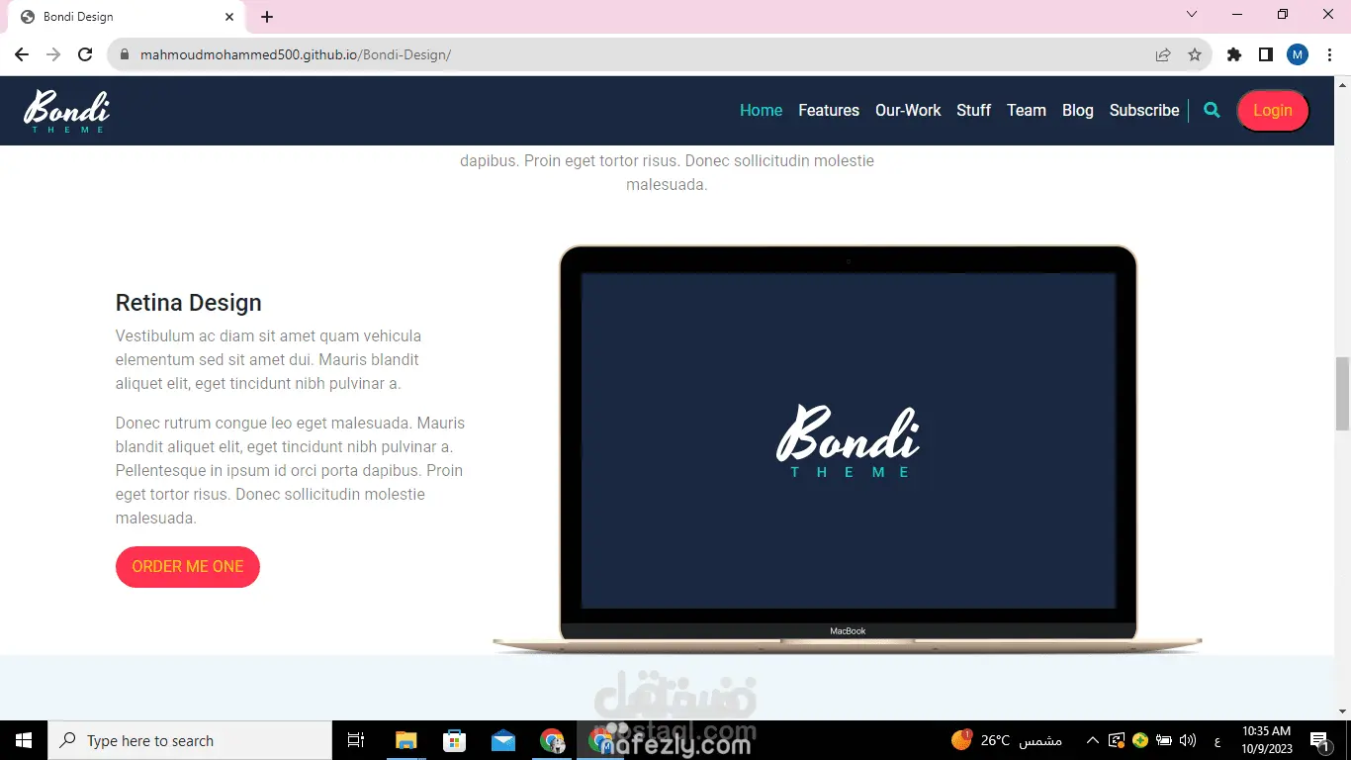This screenshot has height=760, width=1351.
Task: Click the scrollbar down arrow
Action: [1342, 712]
